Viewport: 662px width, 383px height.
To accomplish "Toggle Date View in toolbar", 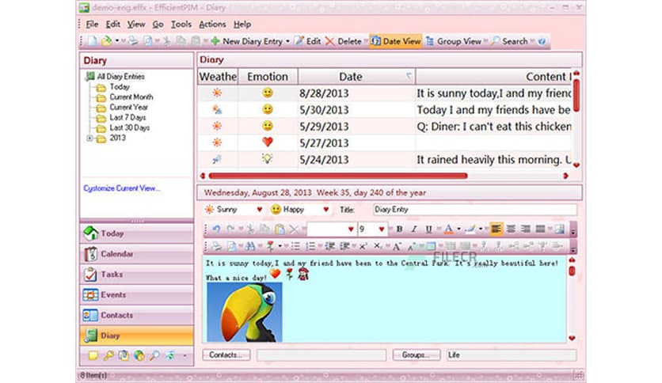I will (x=396, y=41).
